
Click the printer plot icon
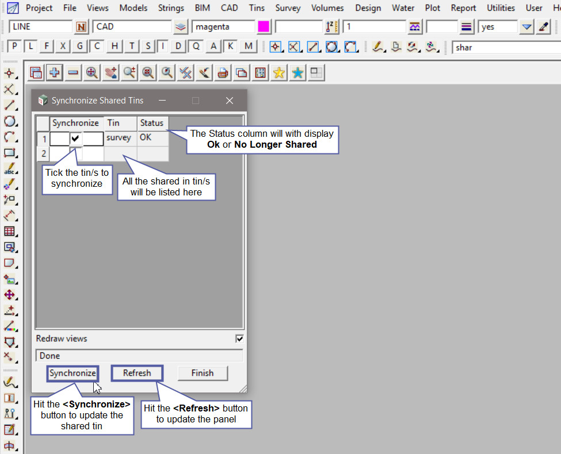(223, 72)
